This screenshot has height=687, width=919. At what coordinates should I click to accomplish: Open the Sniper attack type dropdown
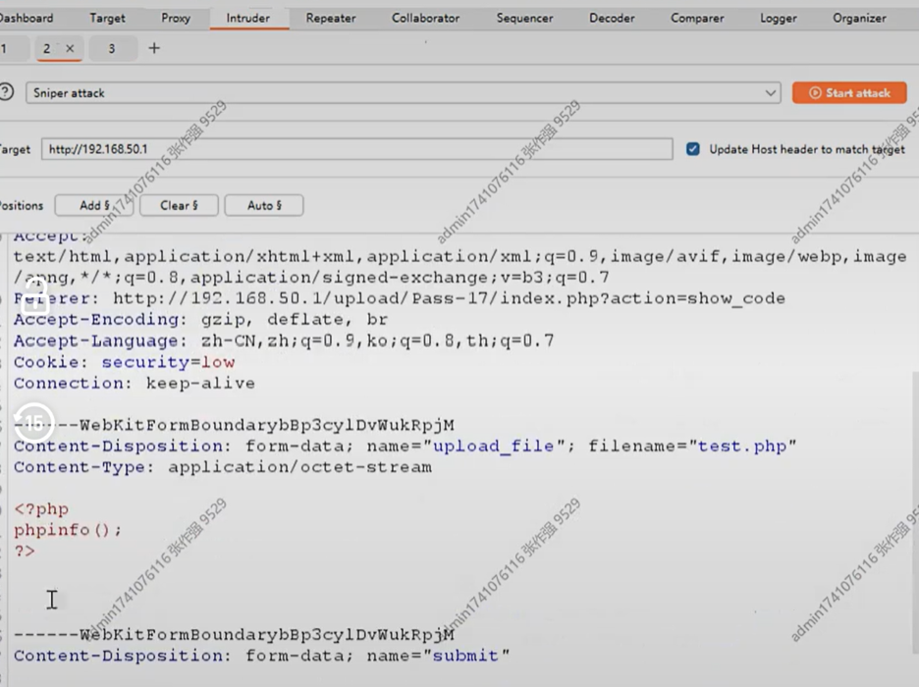[404, 92]
